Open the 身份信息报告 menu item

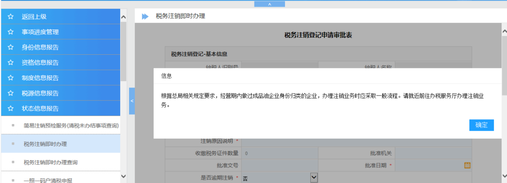coord(61,47)
